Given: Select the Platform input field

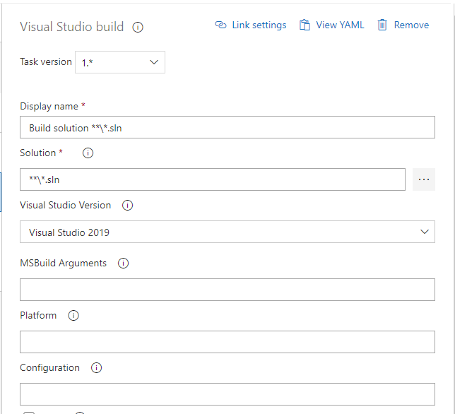Looking at the screenshot, I should (227, 342).
